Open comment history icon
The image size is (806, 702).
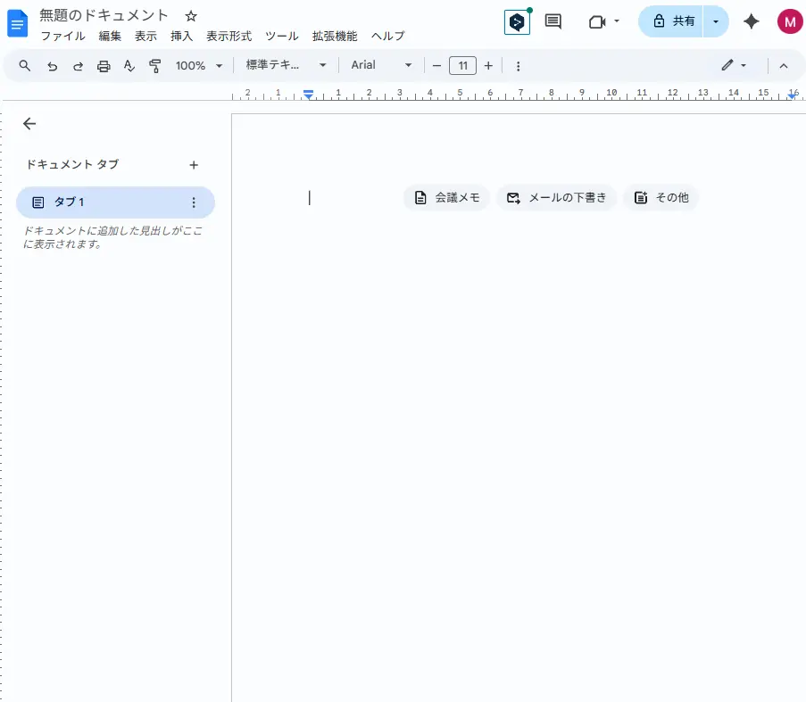pos(553,21)
